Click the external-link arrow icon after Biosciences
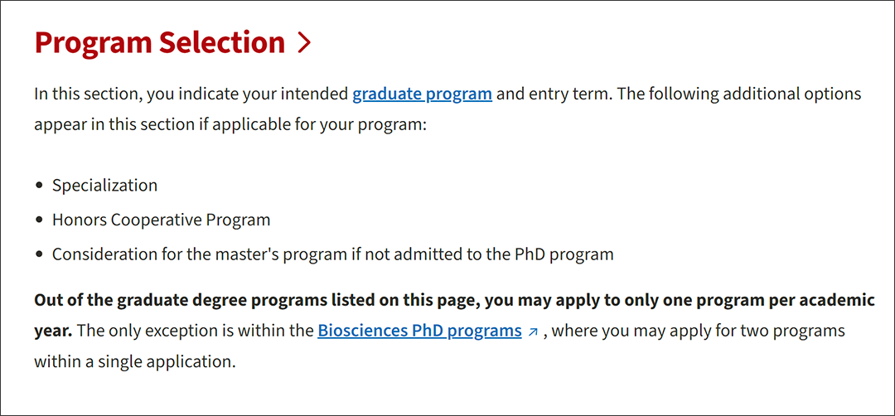This screenshot has height=416, width=895. point(533,332)
